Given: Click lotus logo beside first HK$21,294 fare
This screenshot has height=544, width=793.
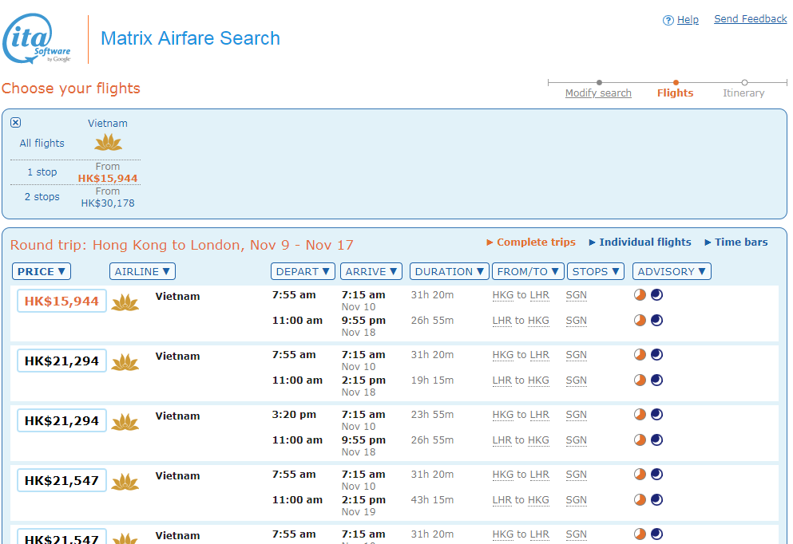Looking at the screenshot, I should (x=125, y=362).
